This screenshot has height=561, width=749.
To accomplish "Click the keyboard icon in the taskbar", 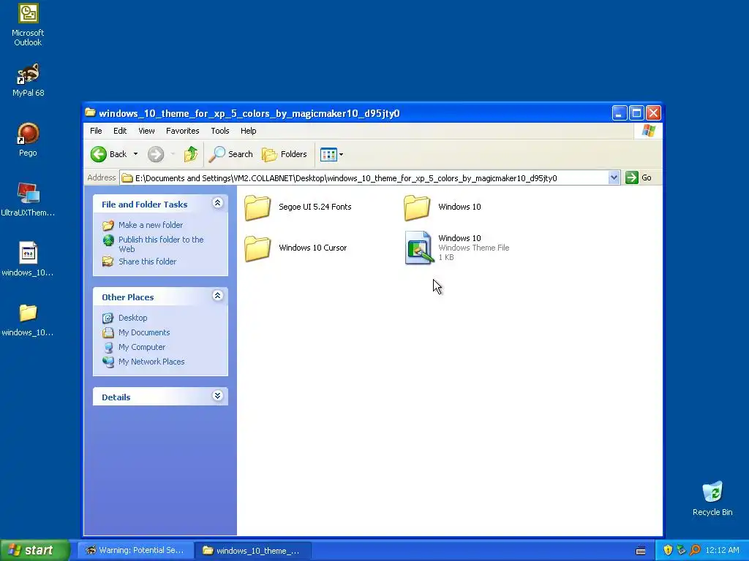I will pyautogui.click(x=641, y=551).
